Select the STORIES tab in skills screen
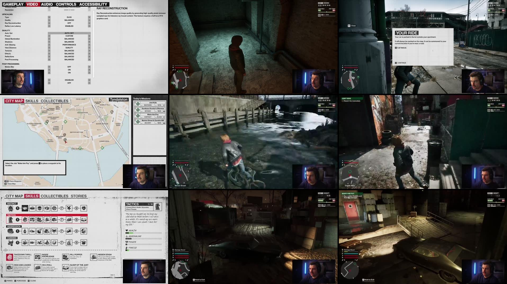Screen dimensions: 507x284 [79, 196]
